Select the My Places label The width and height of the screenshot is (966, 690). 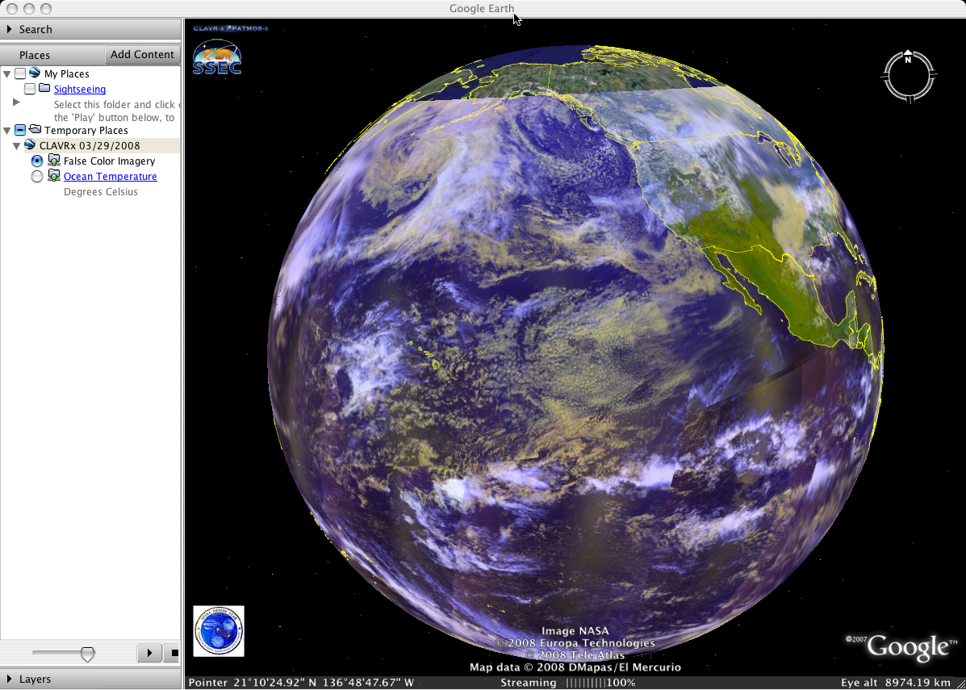[x=66, y=74]
